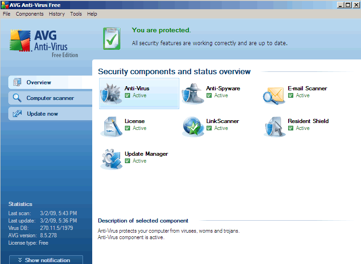Open the Help menu
361x264 pixels.
tap(92, 14)
